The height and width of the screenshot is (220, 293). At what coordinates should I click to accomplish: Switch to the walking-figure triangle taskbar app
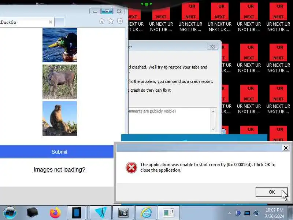click(x=101, y=213)
